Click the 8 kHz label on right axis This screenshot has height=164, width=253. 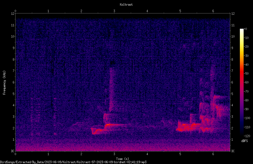(x=232, y=59)
